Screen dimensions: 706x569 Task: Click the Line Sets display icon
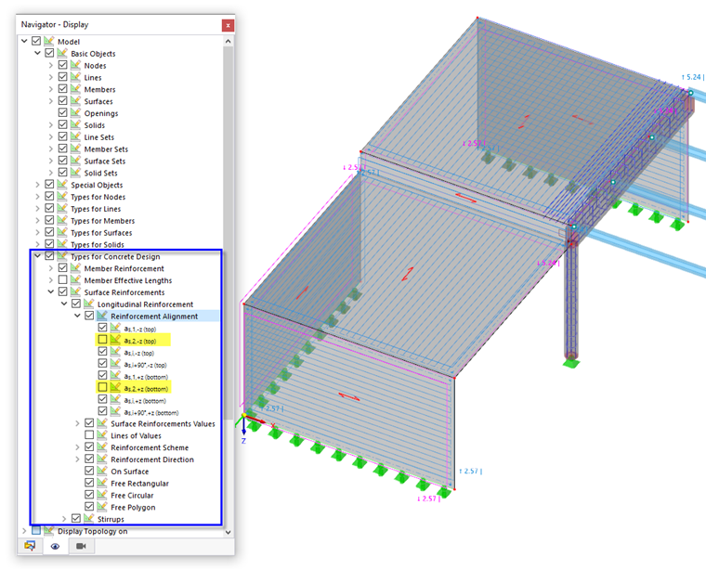(x=75, y=136)
